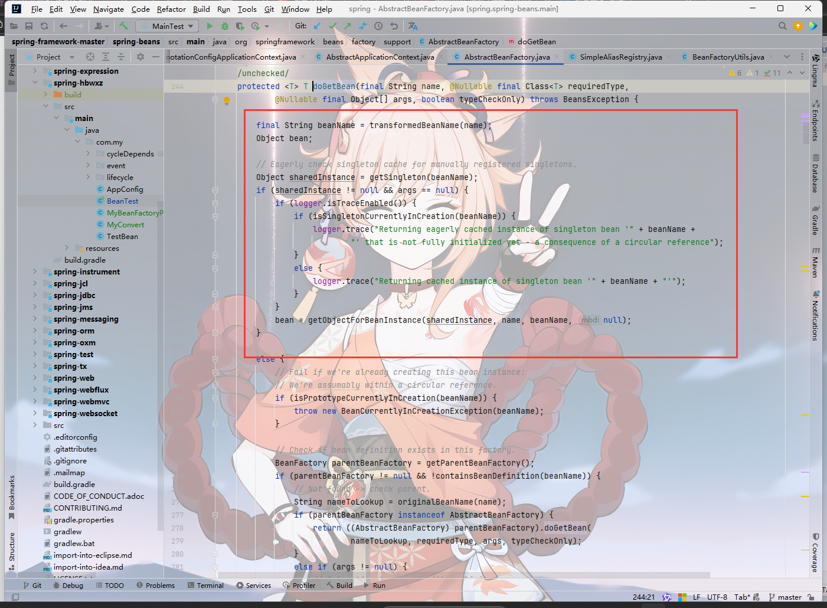
Task: Click the doGetBean breadcrumb
Action: pos(537,42)
